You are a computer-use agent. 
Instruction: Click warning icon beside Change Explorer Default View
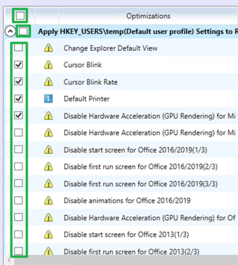[x=48, y=48]
